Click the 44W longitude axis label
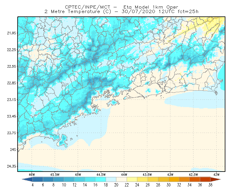Viewport: 243px width, 188px height. tap(124, 175)
